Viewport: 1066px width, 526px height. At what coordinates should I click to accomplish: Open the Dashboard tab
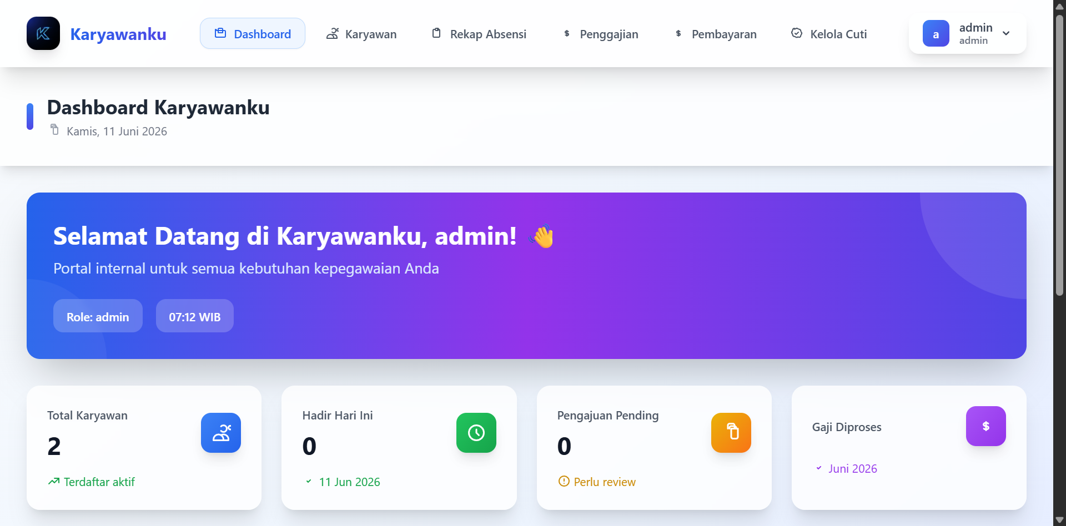click(253, 33)
